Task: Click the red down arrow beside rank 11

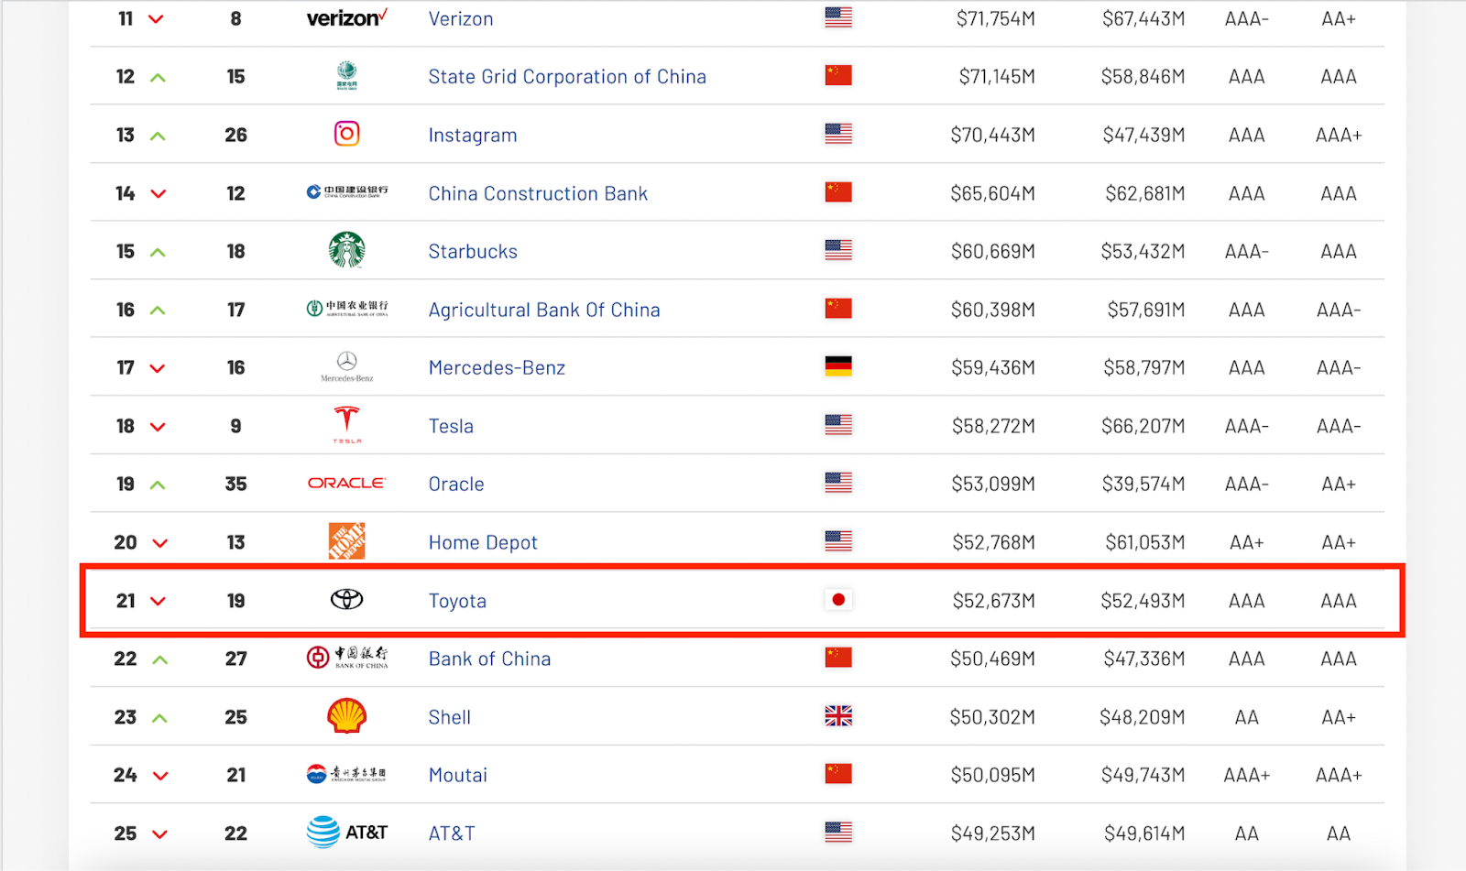Action: (x=157, y=19)
